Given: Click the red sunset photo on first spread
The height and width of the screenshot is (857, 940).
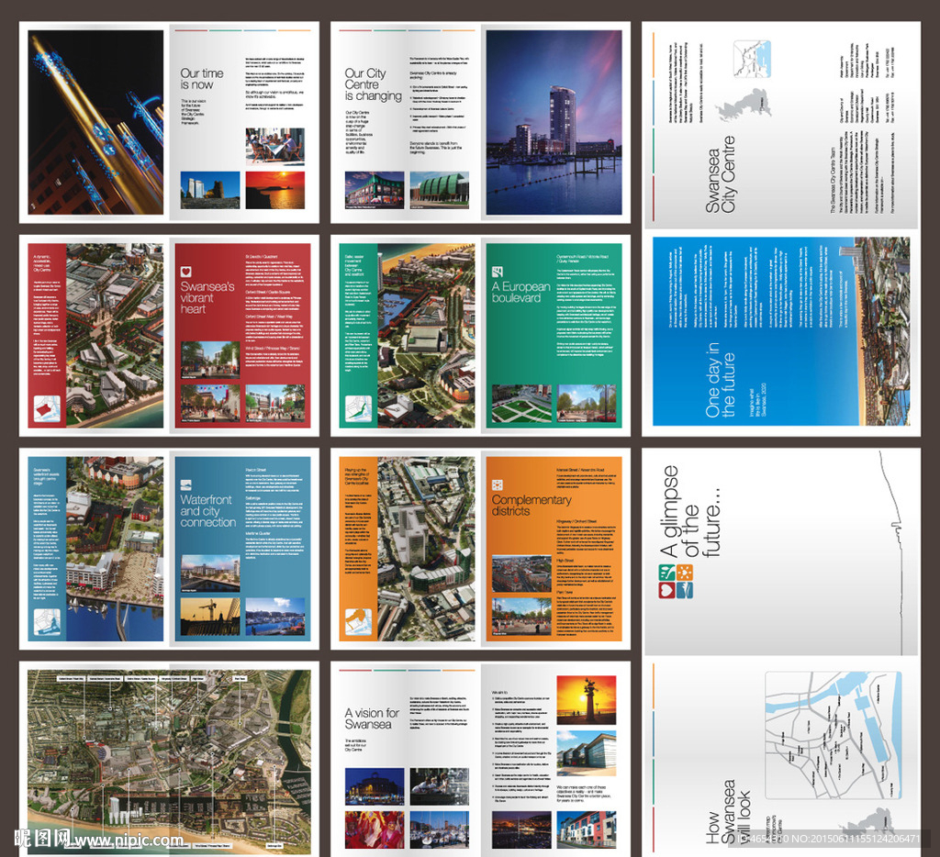Looking at the screenshot, I should tap(275, 190).
